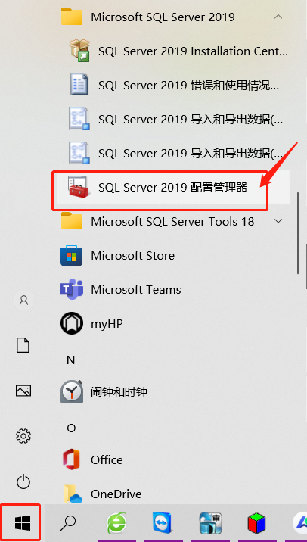Collapse the Microsoft SQL Server 2019 folder chevron
Image resolution: width=307 pixels, height=542 pixels.
click(x=278, y=17)
